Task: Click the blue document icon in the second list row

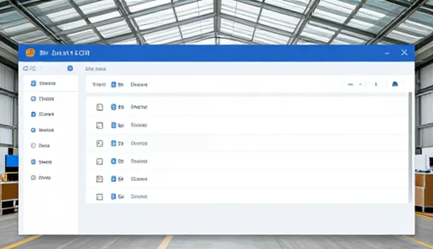Action: click(x=114, y=125)
